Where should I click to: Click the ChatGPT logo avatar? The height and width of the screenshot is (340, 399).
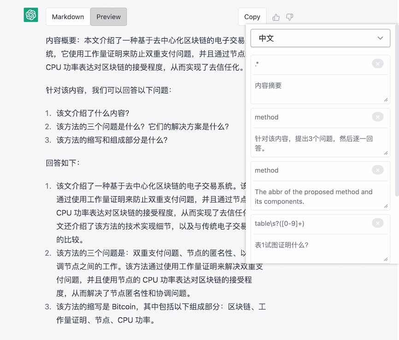[31, 15]
